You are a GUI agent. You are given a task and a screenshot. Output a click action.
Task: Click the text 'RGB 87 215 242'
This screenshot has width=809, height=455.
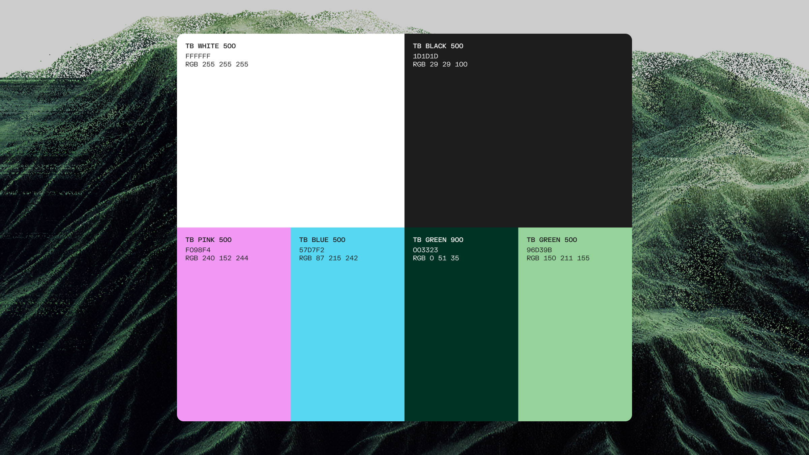click(329, 258)
